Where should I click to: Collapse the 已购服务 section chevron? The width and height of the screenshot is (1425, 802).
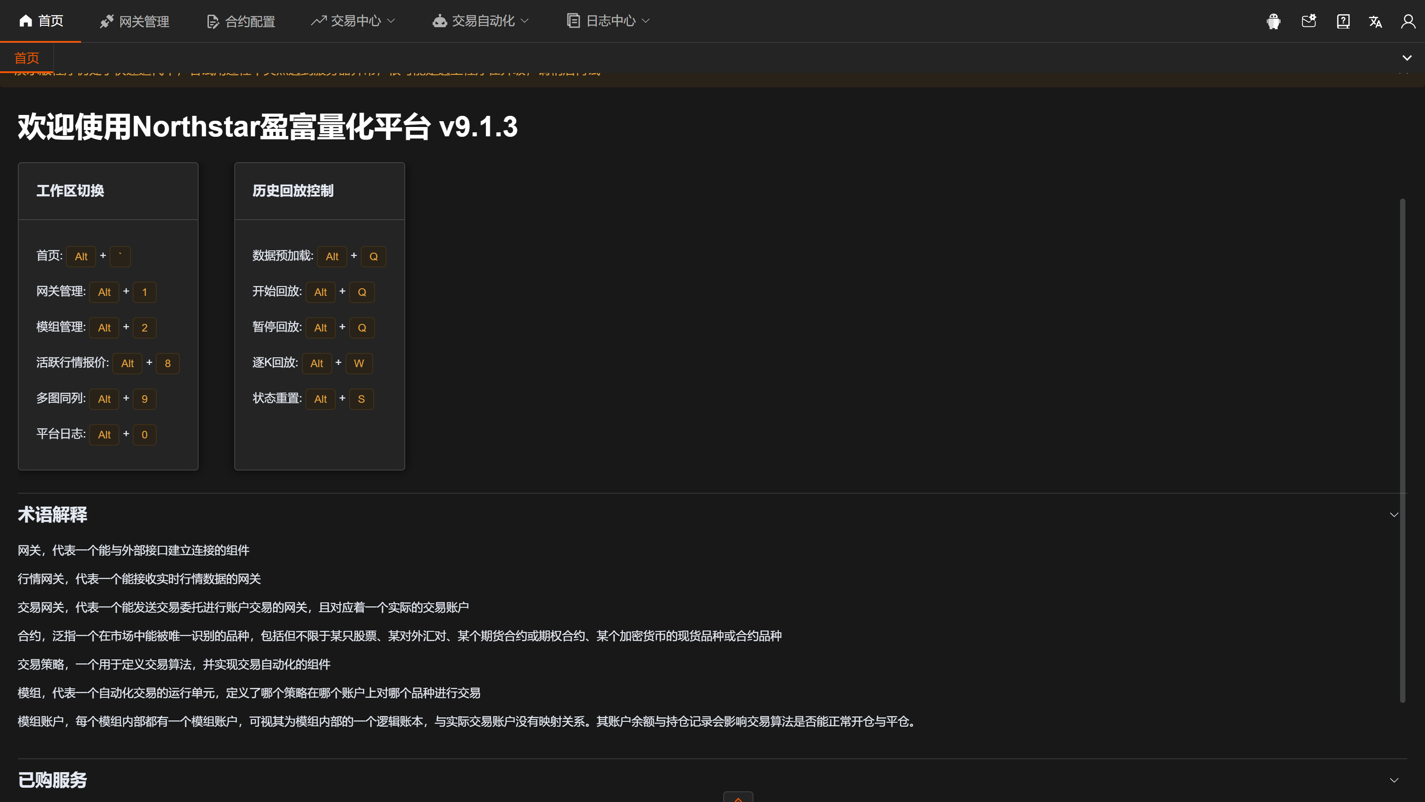(1394, 781)
